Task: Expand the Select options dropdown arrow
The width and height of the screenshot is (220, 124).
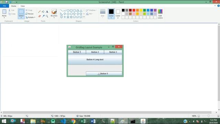Action: [21, 18]
